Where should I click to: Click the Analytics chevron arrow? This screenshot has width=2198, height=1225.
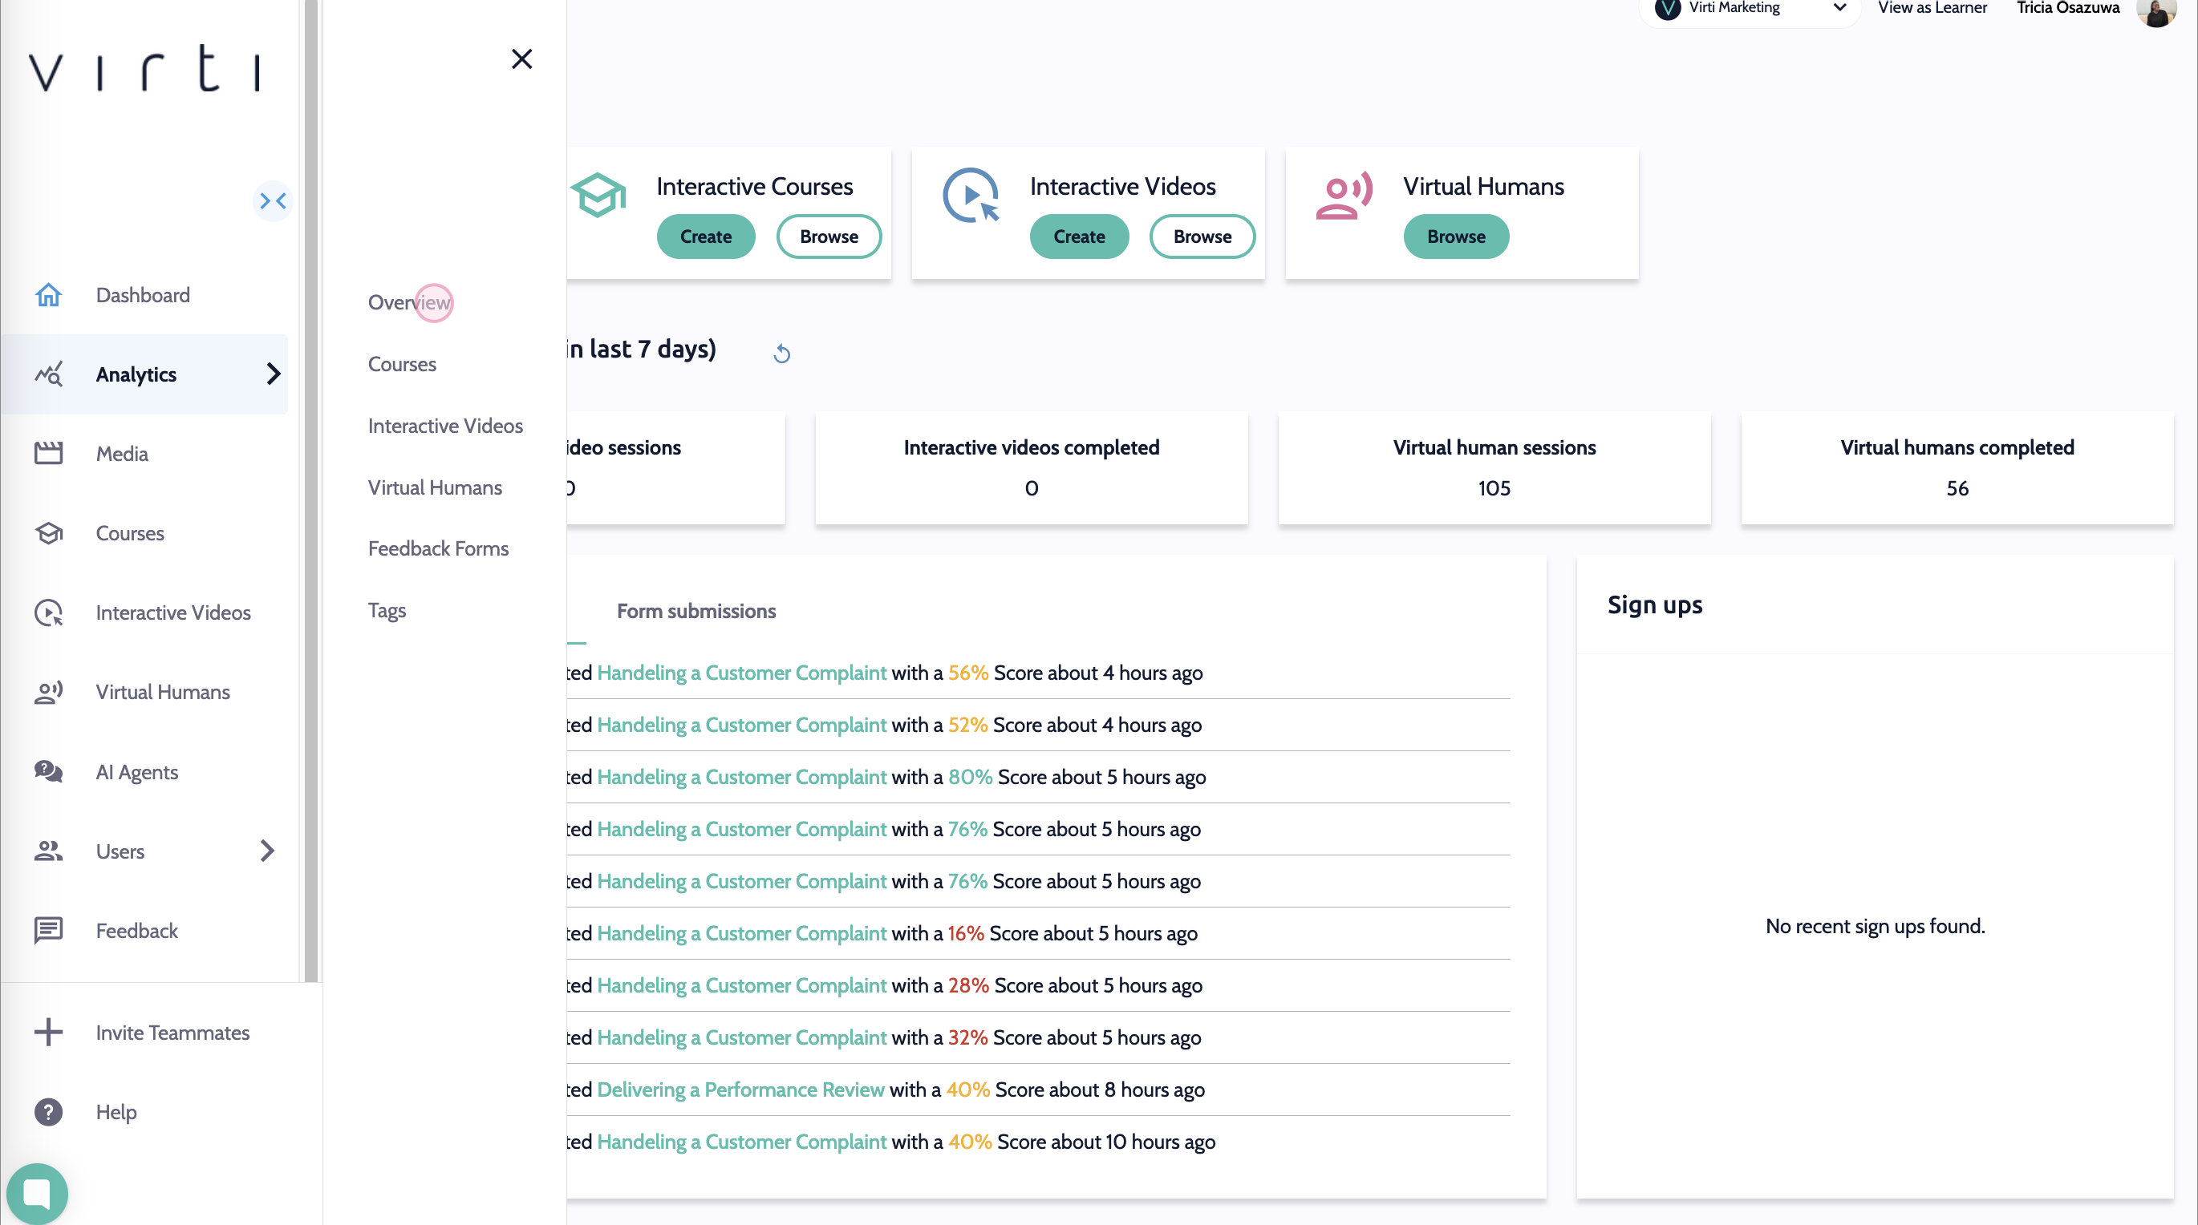[273, 374]
